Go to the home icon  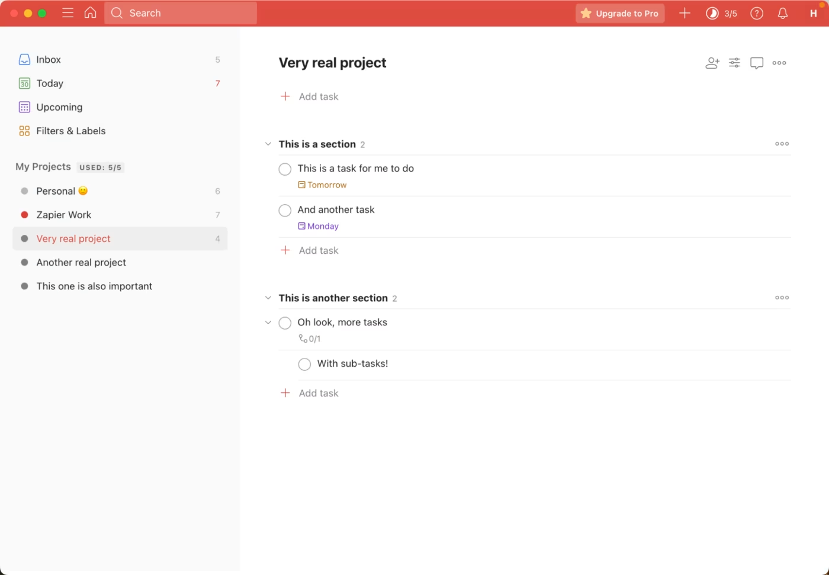point(90,12)
